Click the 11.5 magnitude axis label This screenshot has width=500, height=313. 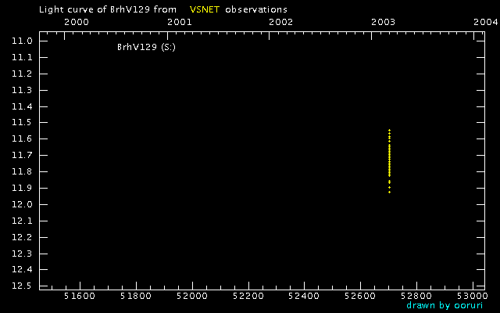tap(21, 123)
